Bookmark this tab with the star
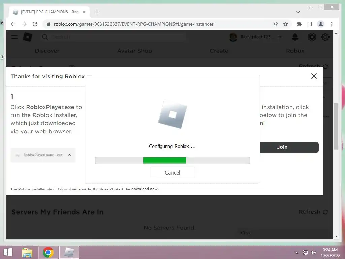 (286, 24)
